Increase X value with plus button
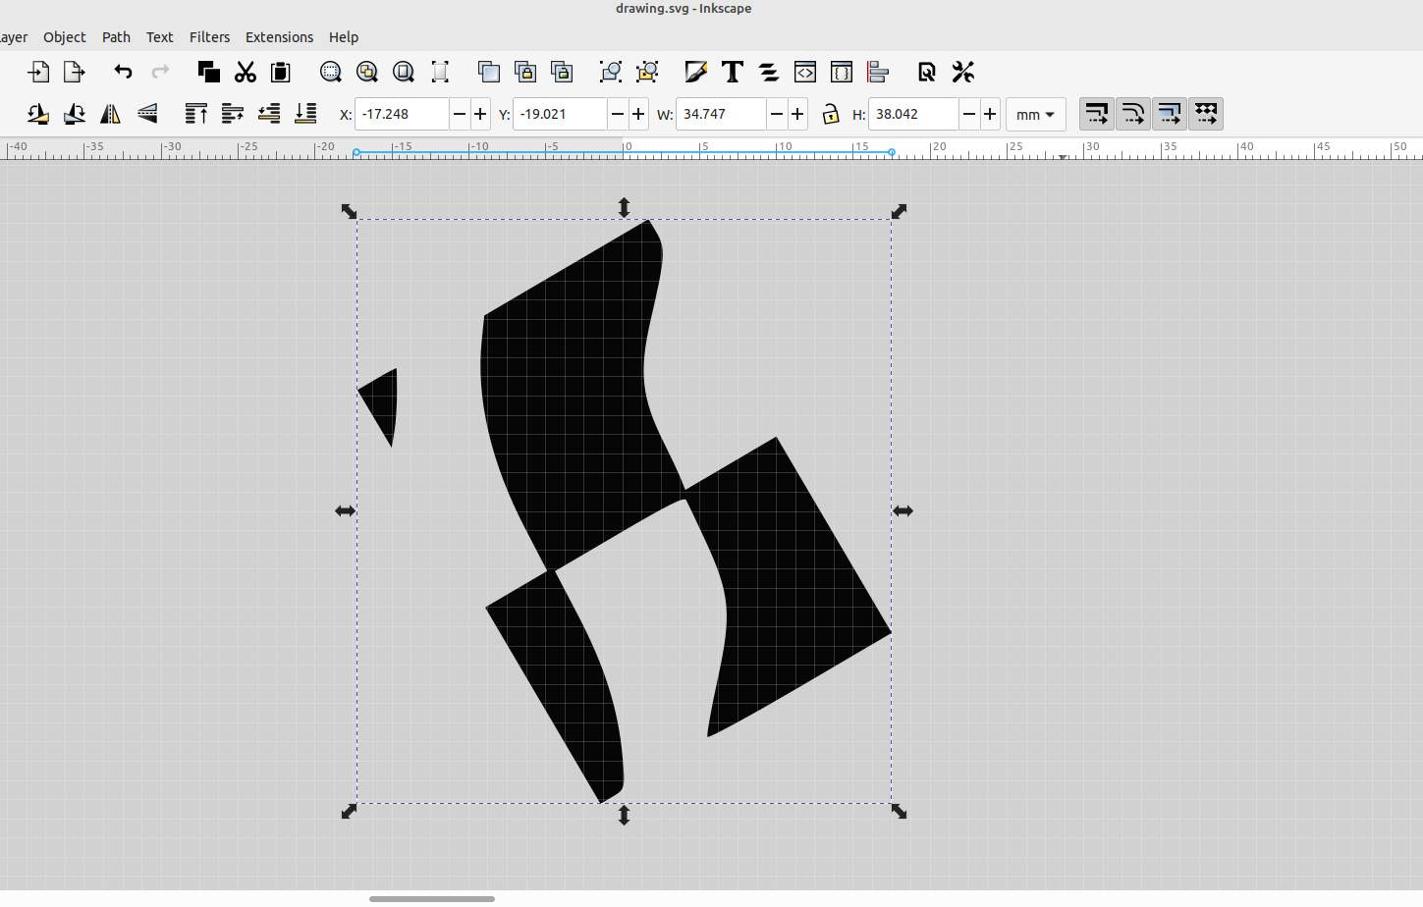The image size is (1423, 907). click(480, 114)
